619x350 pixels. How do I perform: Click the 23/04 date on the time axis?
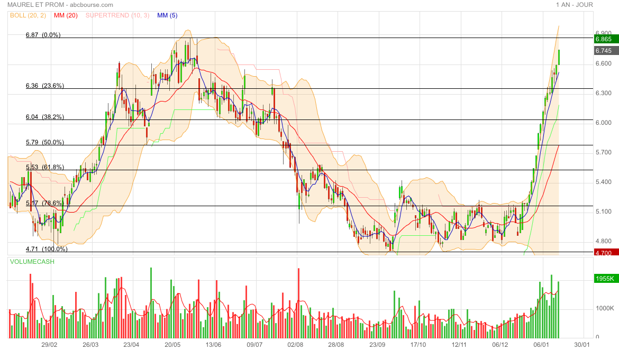[x=131, y=345]
